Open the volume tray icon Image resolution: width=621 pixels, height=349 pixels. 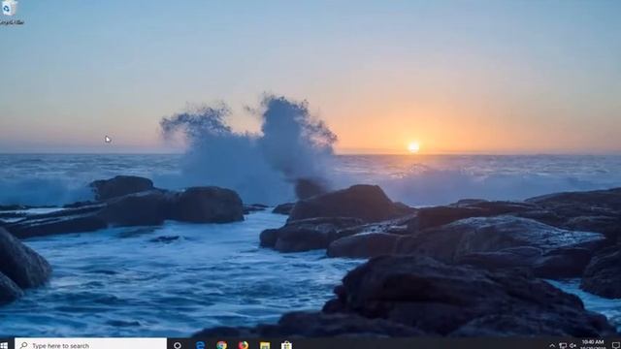coord(572,346)
